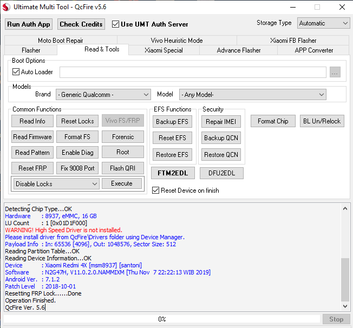The height and width of the screenshot is (328, 353).
Task: Click the log output text area
Action: (173, 257)
